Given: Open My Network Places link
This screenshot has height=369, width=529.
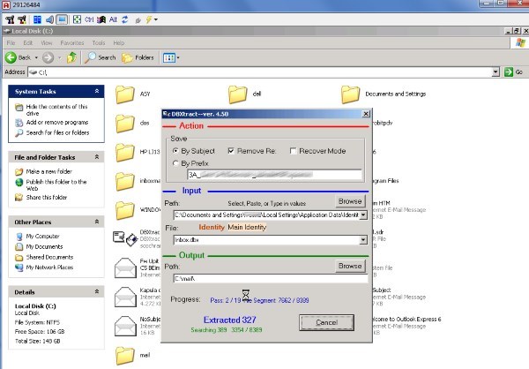Looking at the screenshot, I should (49, 267).
